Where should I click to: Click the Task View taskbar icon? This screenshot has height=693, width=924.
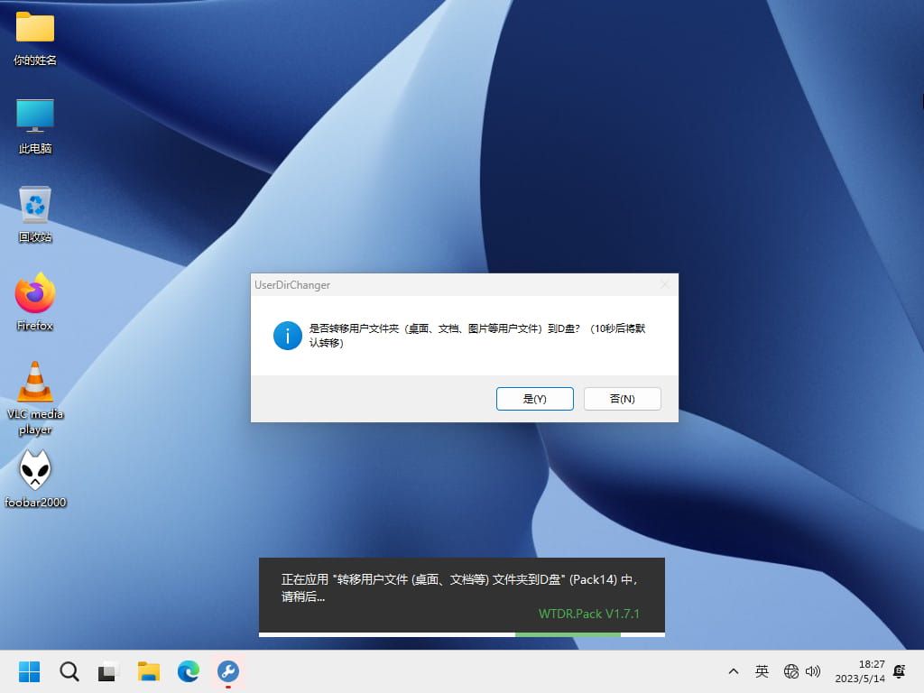(108, 671)
